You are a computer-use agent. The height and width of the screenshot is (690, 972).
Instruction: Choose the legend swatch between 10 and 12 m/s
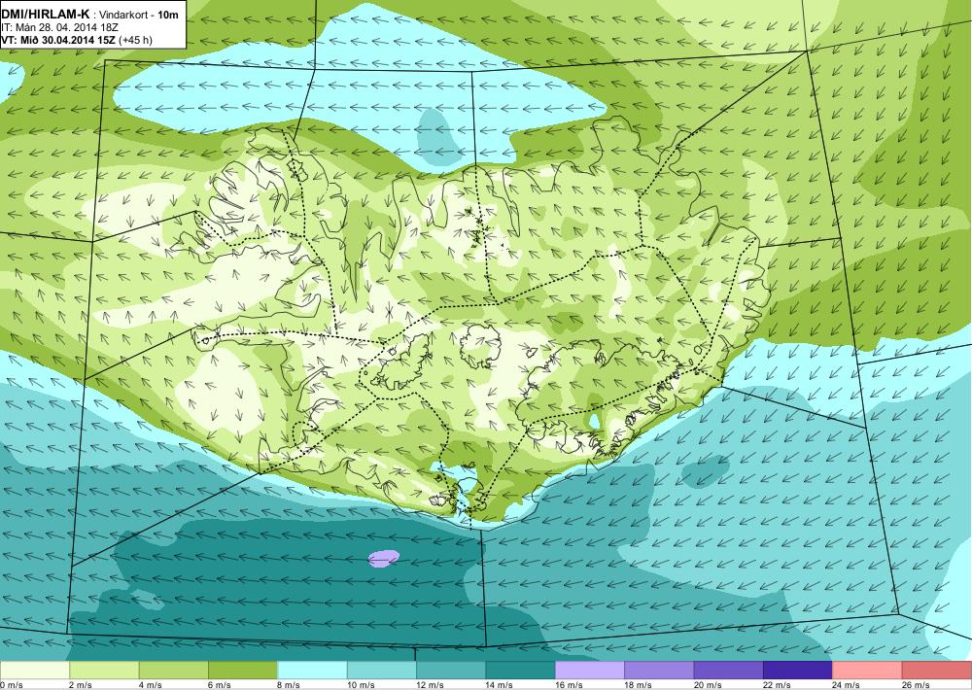pyautogui.click(x=382, y=671)
